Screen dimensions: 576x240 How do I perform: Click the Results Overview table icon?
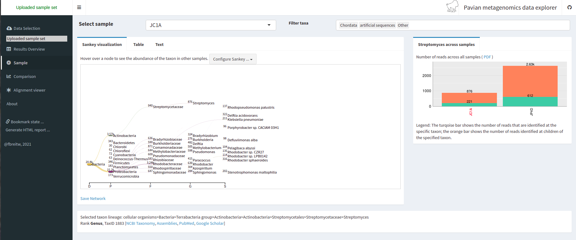coord(9,49)
